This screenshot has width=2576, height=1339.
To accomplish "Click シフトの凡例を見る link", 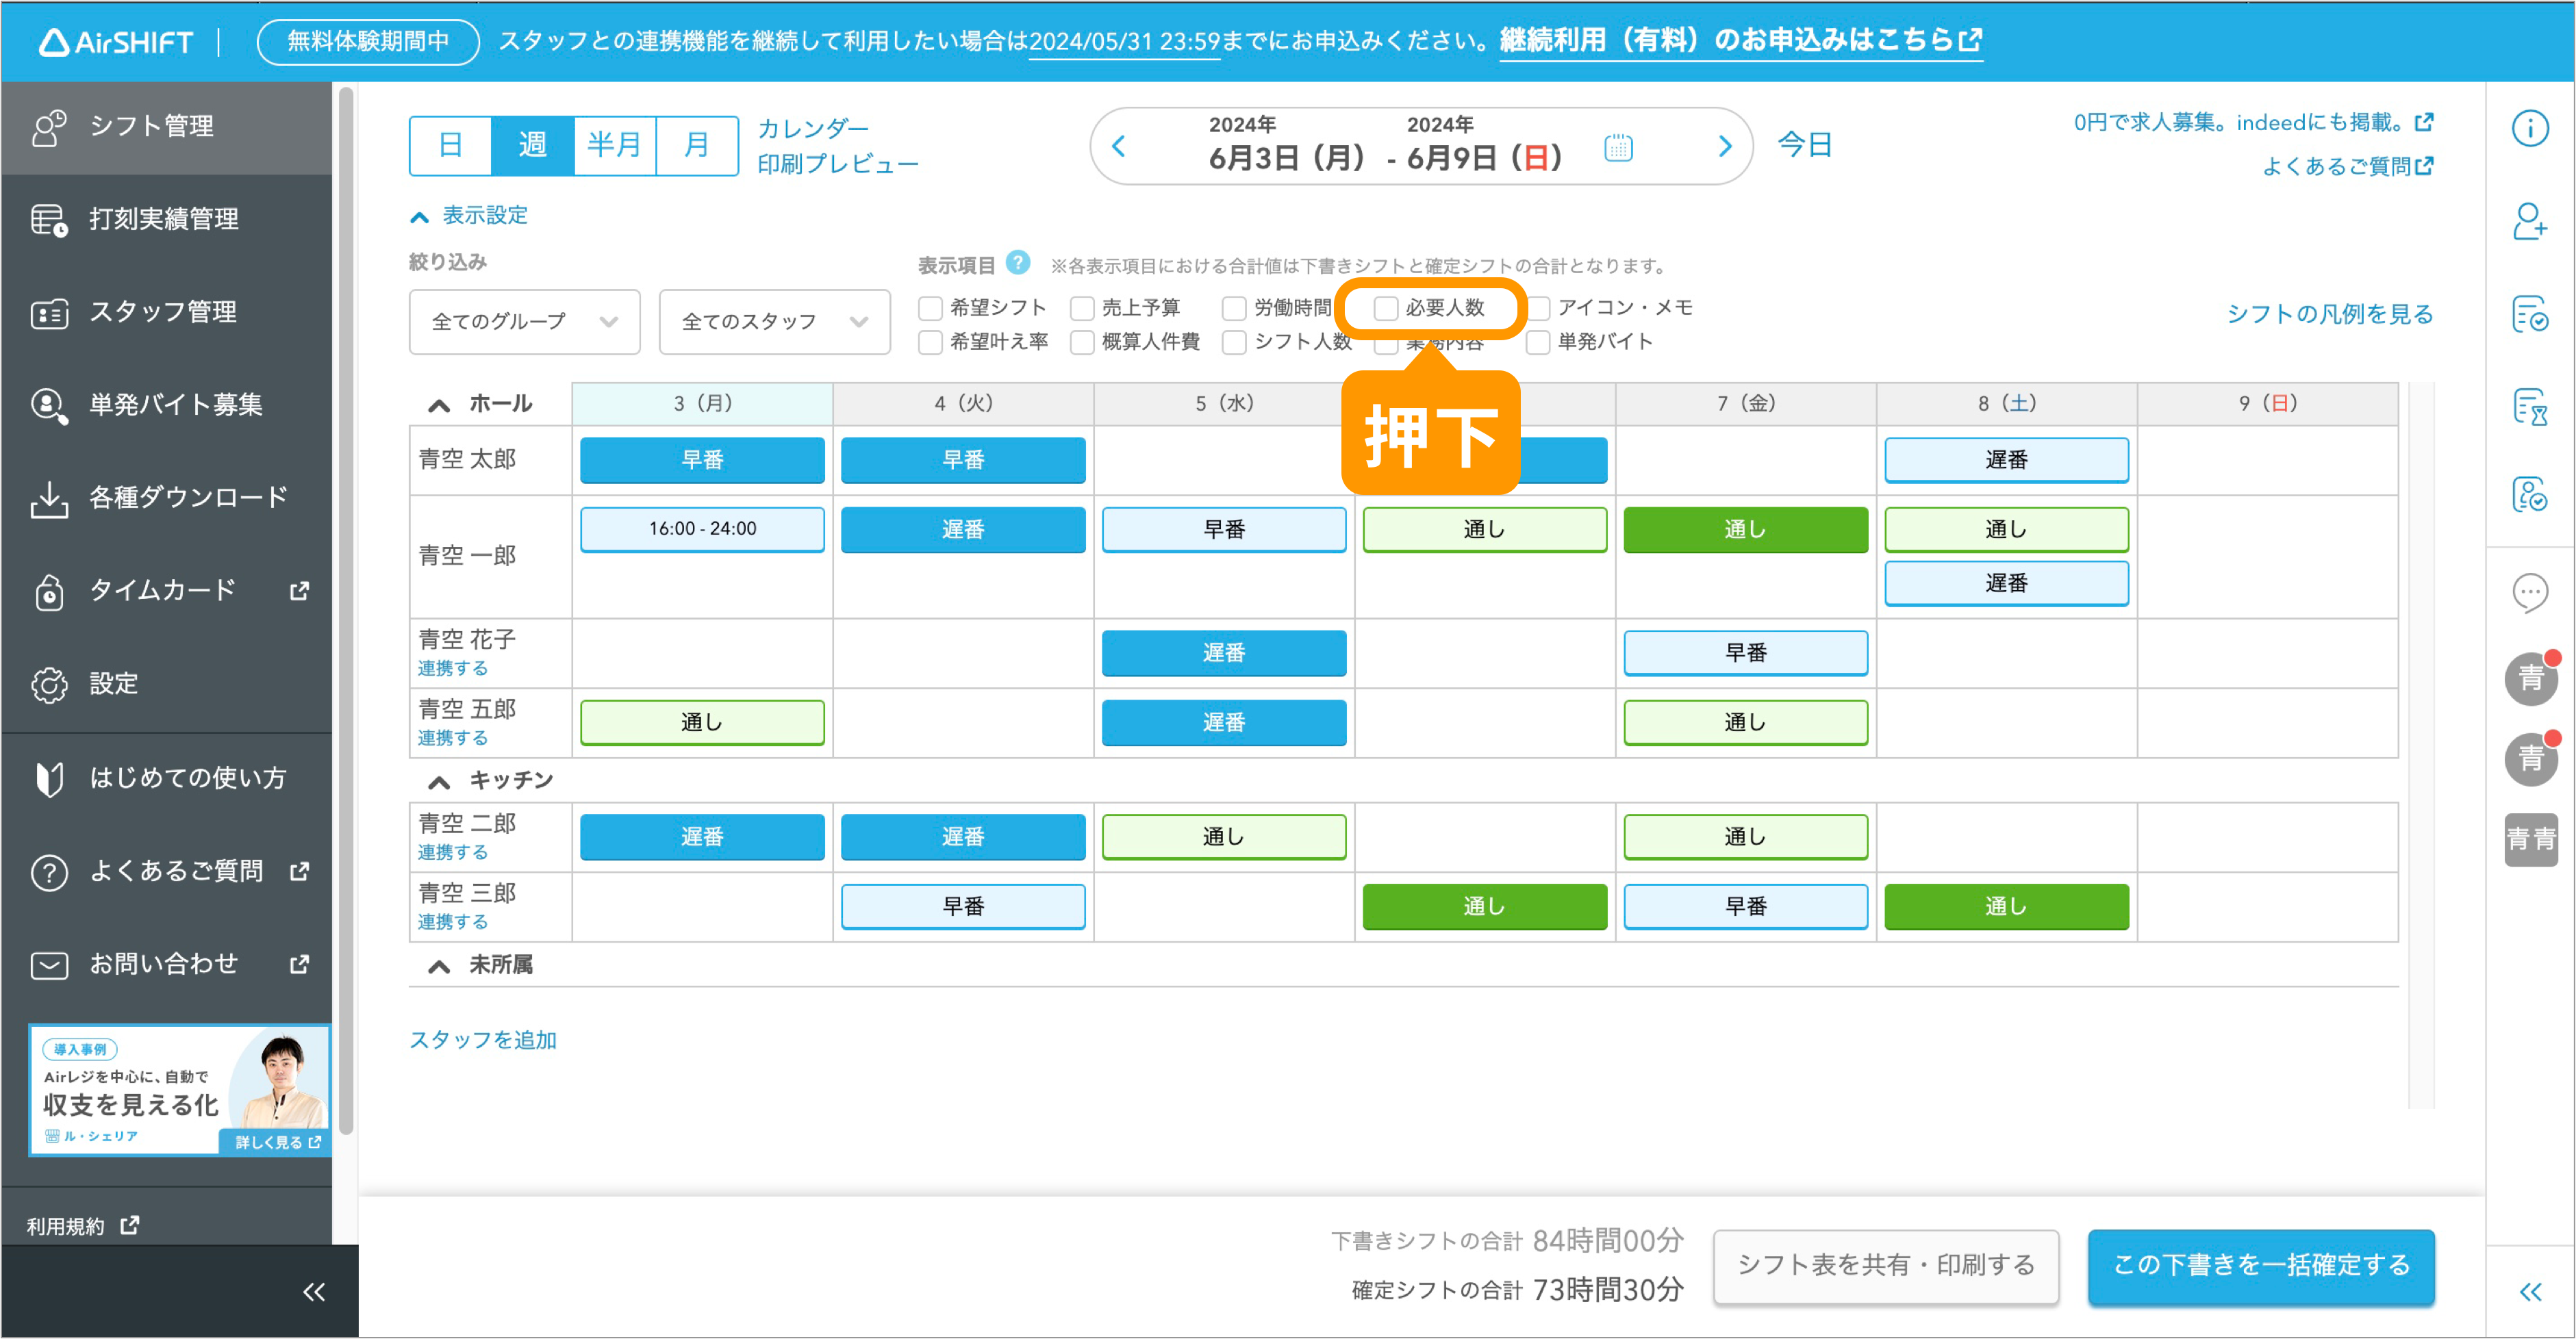I will [2330, 315].
